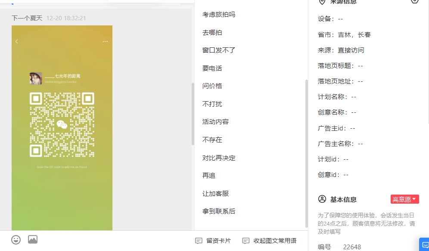Select quick reply 拿到联系后
429x251 pixels.
(219, 211)
